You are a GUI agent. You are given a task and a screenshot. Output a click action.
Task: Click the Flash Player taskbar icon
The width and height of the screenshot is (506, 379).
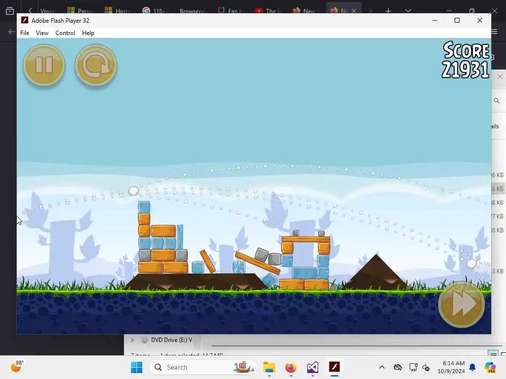click(x=335, y=367)
